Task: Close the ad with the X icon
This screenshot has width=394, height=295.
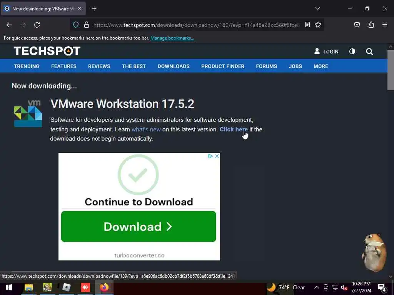Action: click(x=217, y=156)
